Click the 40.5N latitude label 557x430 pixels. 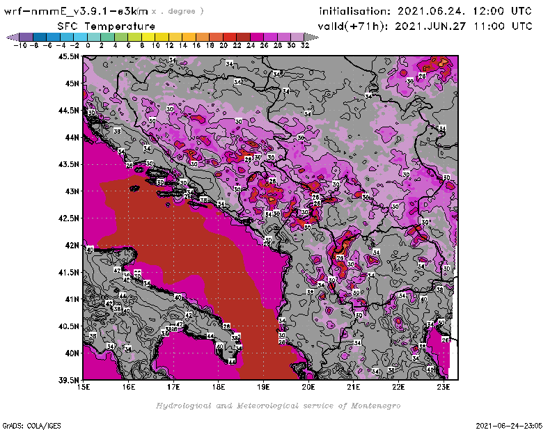[x=68, y=326]
